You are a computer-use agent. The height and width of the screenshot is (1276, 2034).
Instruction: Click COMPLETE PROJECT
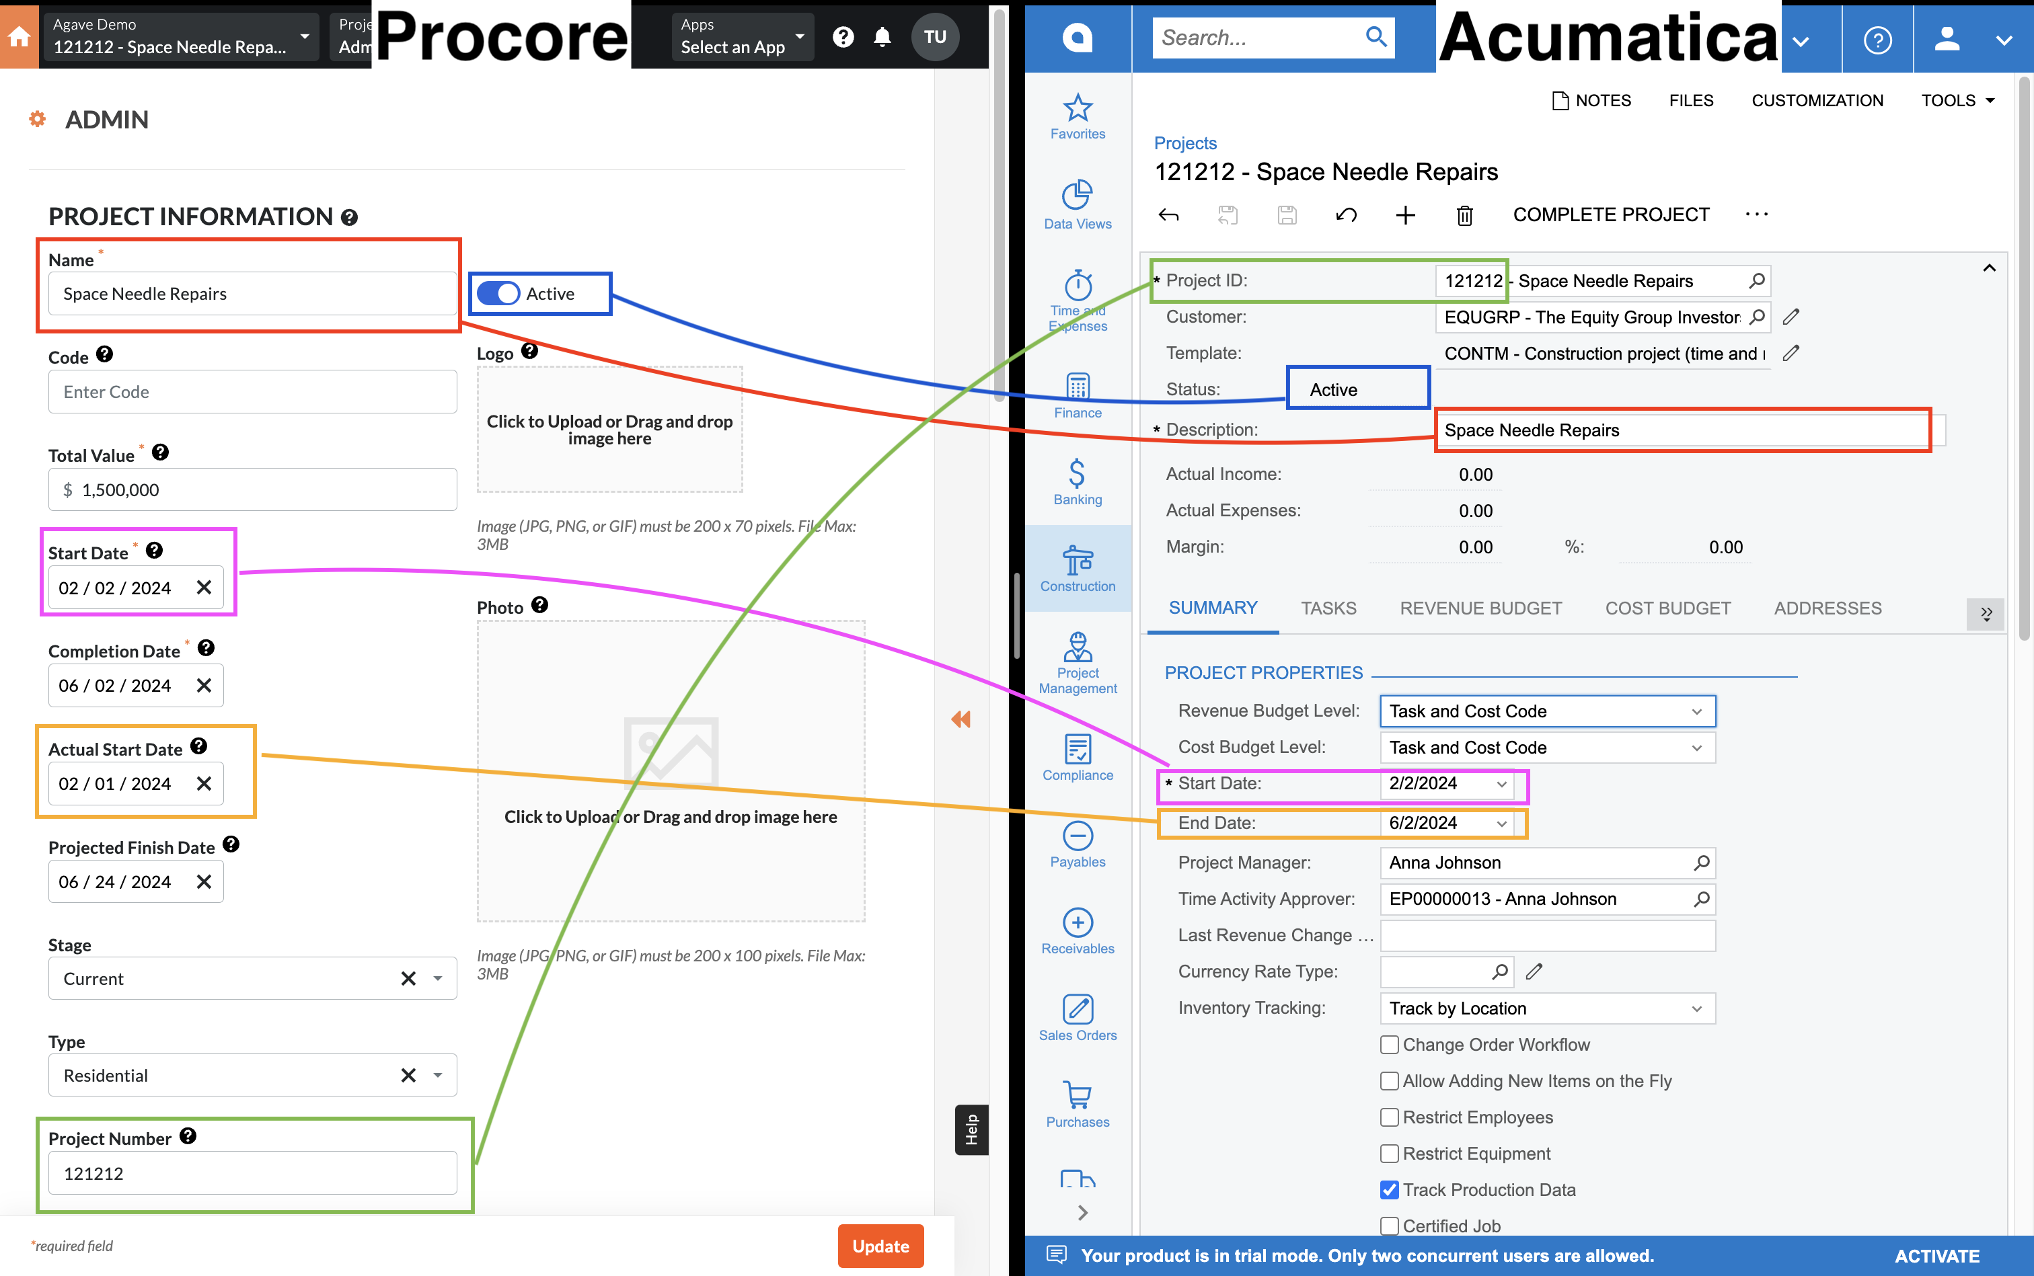pyautogui.click(x=1610, y=214)
